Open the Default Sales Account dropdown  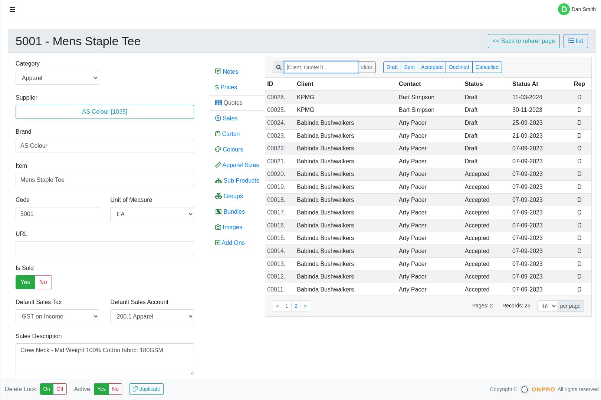point(152,316)
